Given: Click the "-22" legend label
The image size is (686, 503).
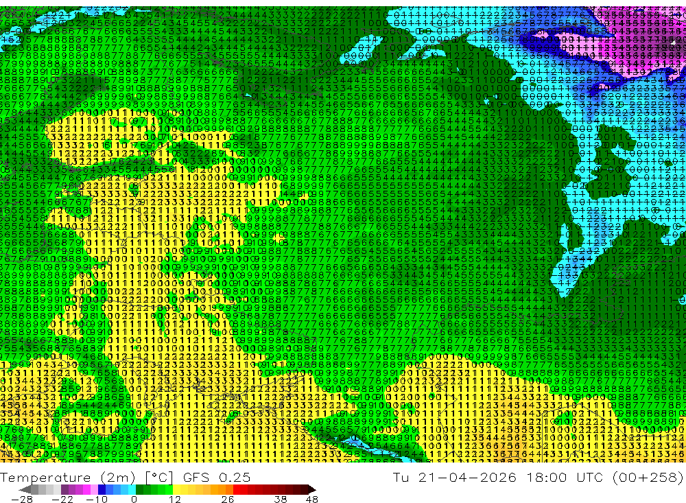Looking at the screenshot, I should 62,500.
